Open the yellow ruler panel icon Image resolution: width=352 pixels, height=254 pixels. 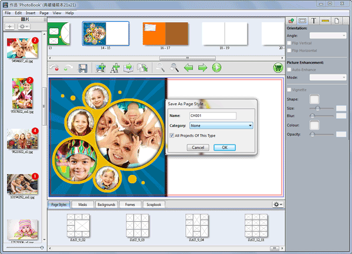tap(325, 21)
